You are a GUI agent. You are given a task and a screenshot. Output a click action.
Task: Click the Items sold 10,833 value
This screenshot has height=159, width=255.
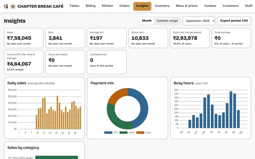pos(140,38)
